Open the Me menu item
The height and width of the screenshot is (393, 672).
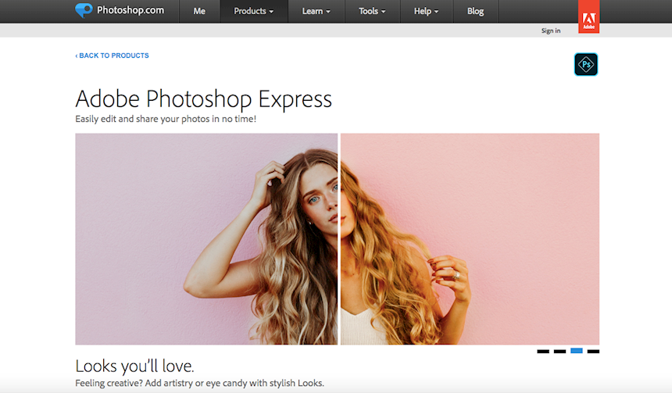(x=199, y=11)
